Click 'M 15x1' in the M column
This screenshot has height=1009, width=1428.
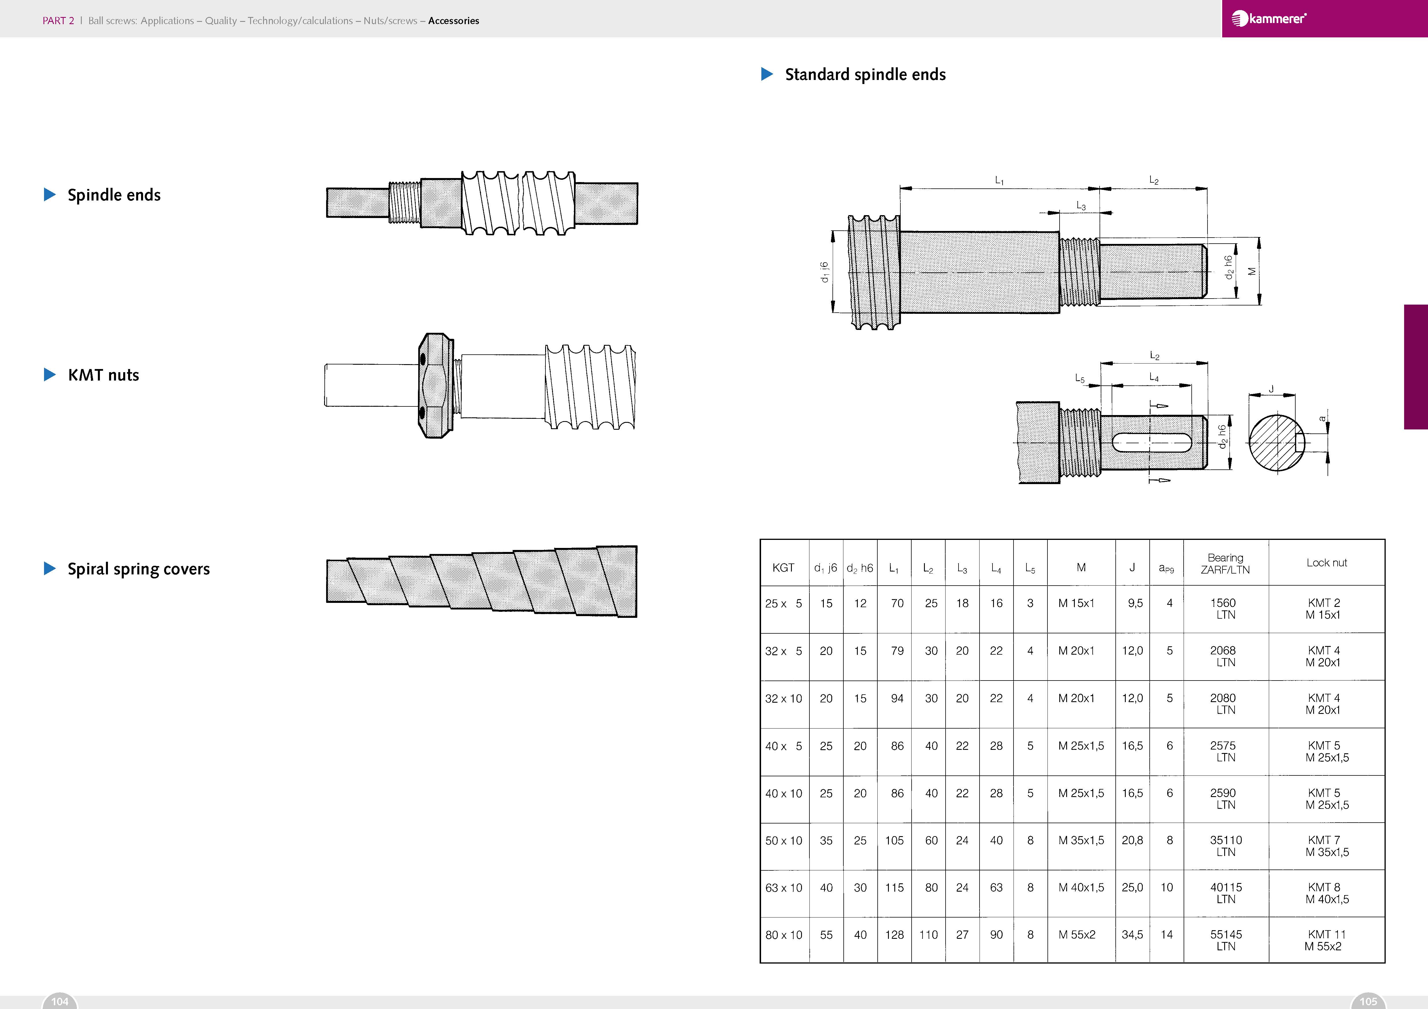pyautogui.click(x=1076, y=603)
